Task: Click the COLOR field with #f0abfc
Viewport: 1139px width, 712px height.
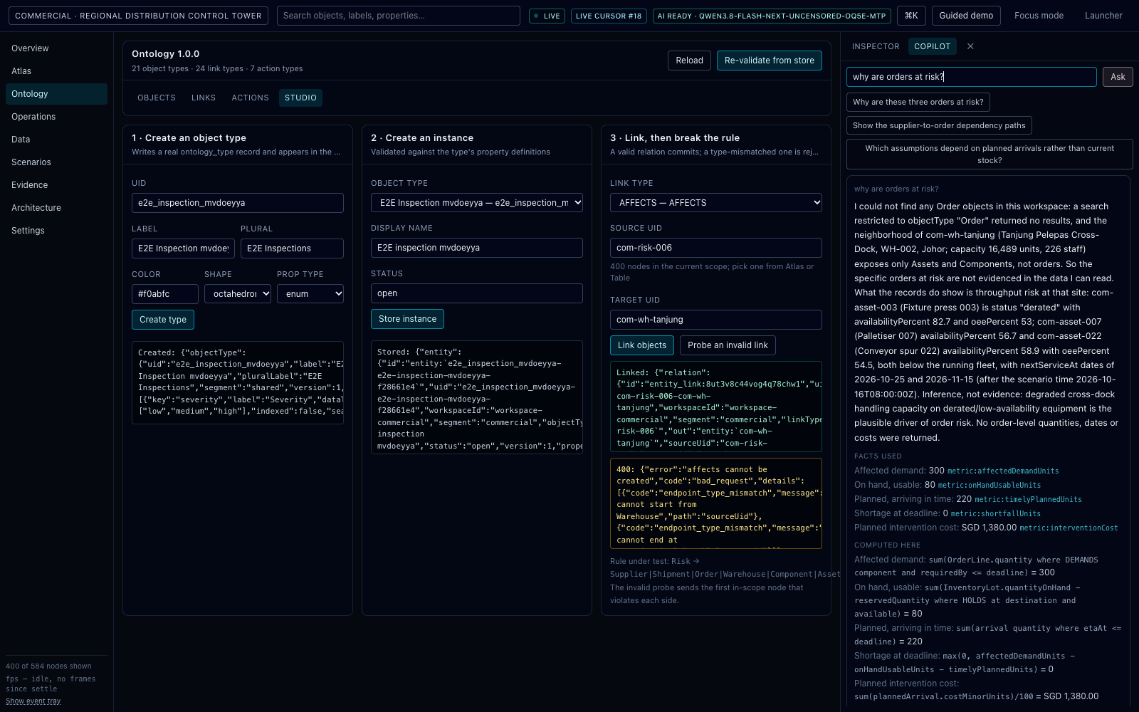Action: 165,294
